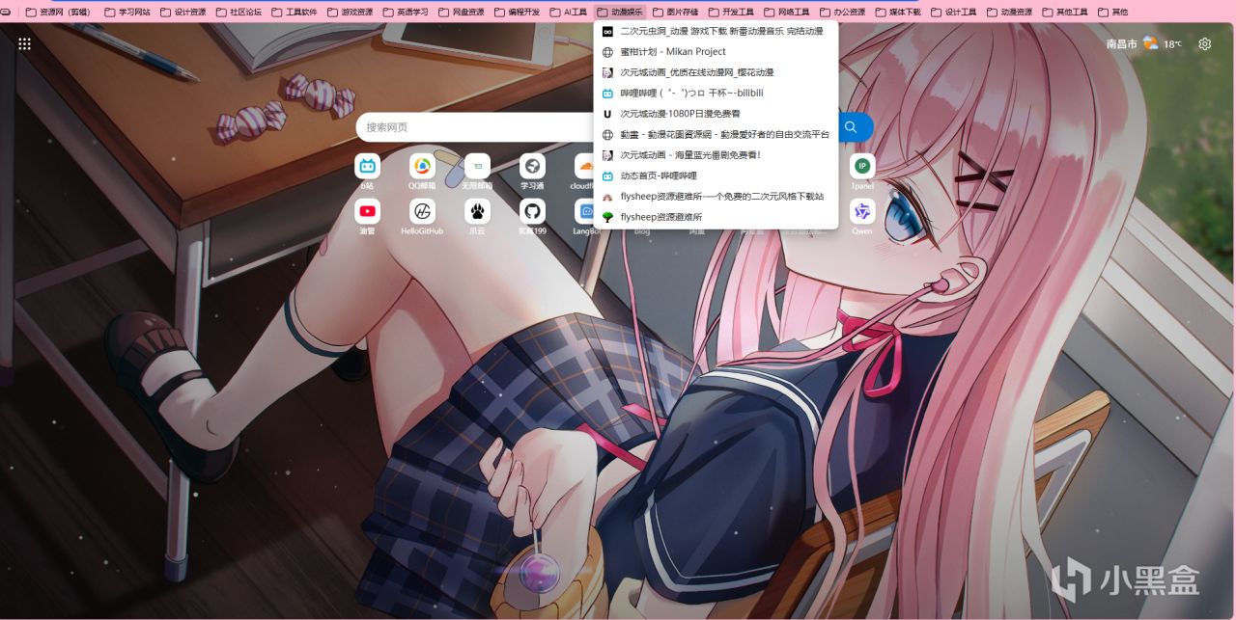Expand the 办公资源 bookmark folder
1236x620 pixels.
tap(842, 13)
